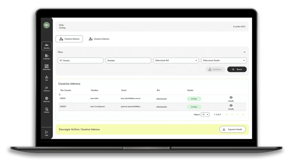Image resolution: width=293 pixels, height=160 pixels.
Task: Click the Email column header
Action: [x=124, y=90]
